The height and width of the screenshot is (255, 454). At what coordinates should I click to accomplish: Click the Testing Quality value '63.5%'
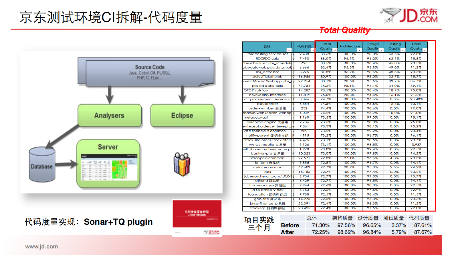(x=394, y=54)
